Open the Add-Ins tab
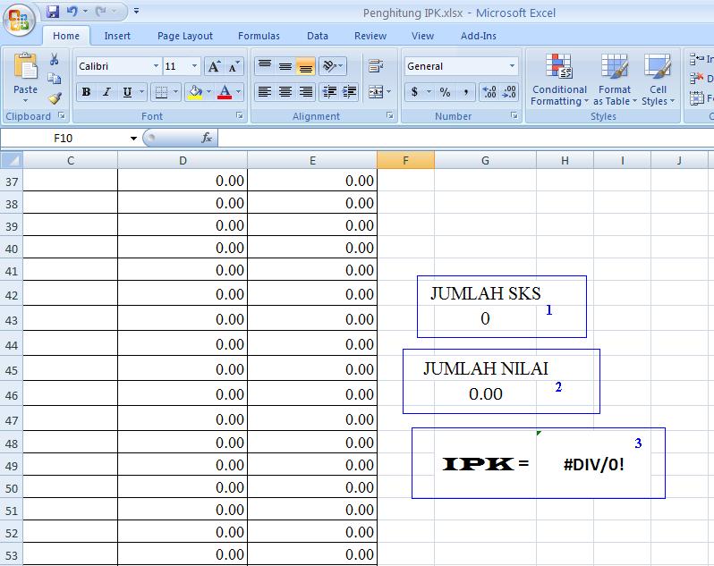 [x=478, y=36]
